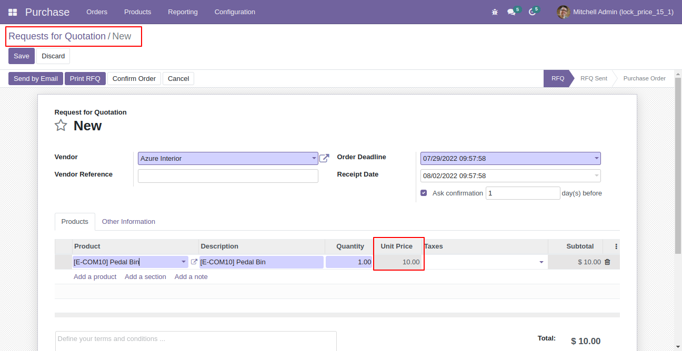Delete the Pedal Bin order line
The image size is (682, 351).
point(607,262)
